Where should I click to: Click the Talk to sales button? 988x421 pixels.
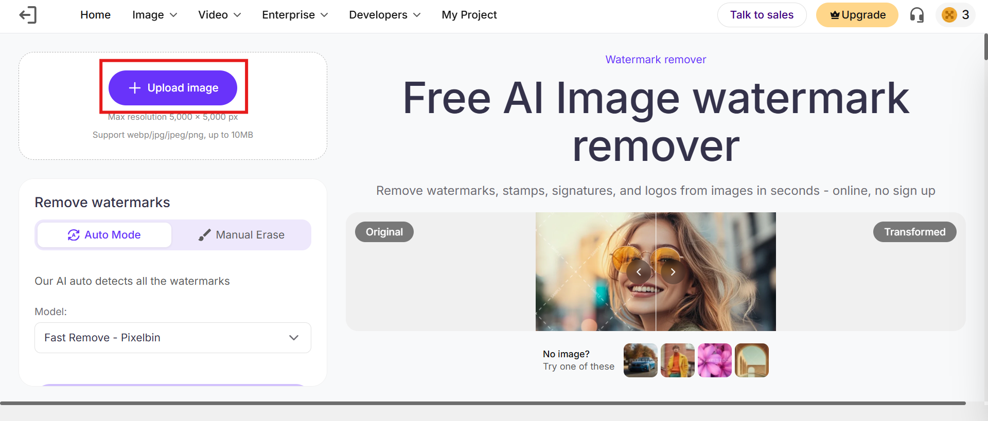tap(762, 15)
